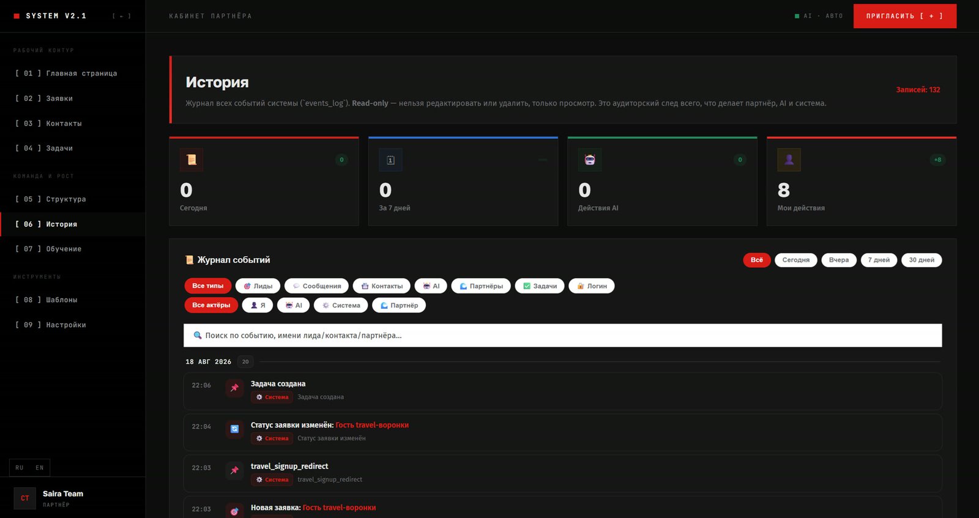The width and height of the screenshot is (979, 518).
Task: Toggle the Лиды type filter
Action: 258,286
